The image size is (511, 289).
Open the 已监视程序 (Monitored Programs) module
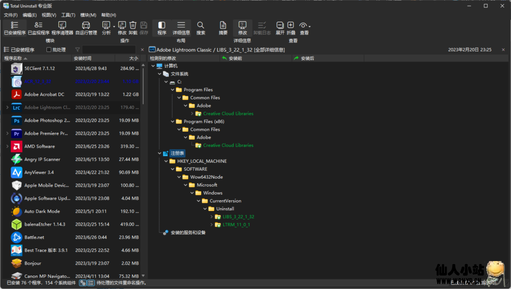pos(38,28)
